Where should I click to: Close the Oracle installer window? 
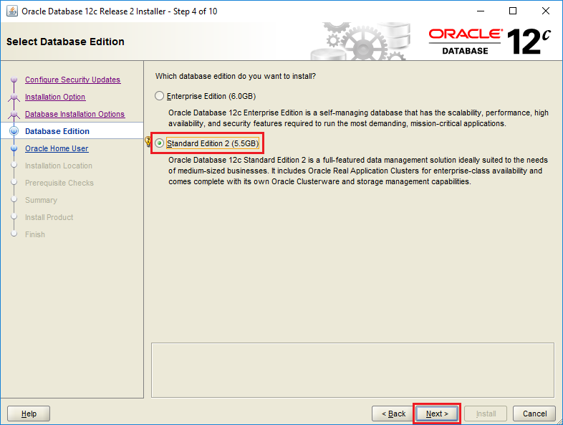point(545,11)
